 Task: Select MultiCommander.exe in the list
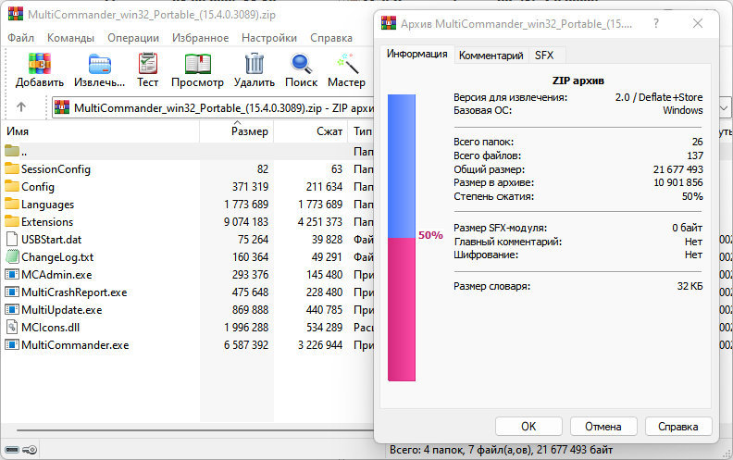75,345
